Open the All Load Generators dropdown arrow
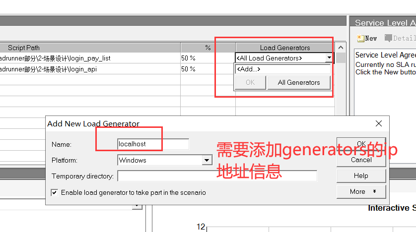Viewport: 416px width, 232px height. click(x=329, y=58)
